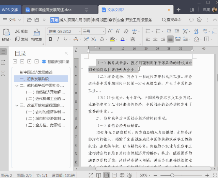Click the distributed alignment icon
Image resolution: width=218 pixels, height=178 pixels.
(x=178, y=39)
